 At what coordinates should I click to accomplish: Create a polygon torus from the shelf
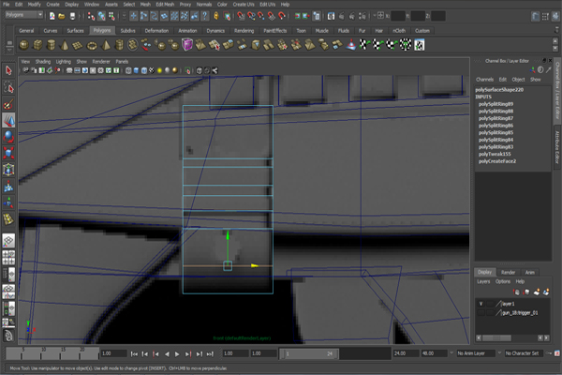(92, 45)
